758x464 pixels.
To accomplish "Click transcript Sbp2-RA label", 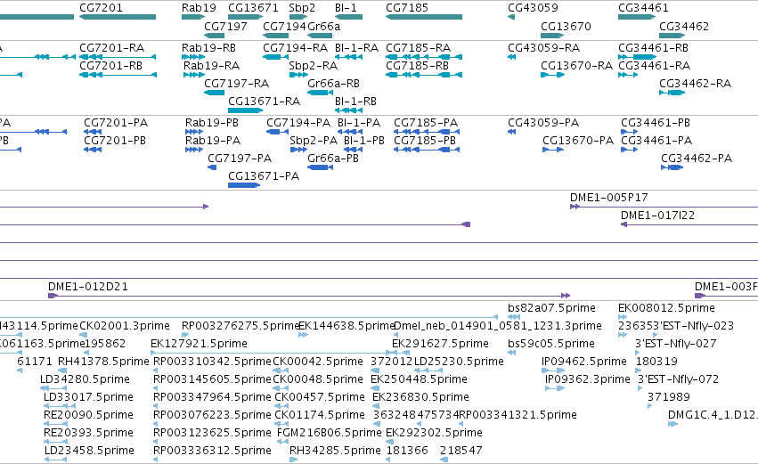I will point(314,66).
